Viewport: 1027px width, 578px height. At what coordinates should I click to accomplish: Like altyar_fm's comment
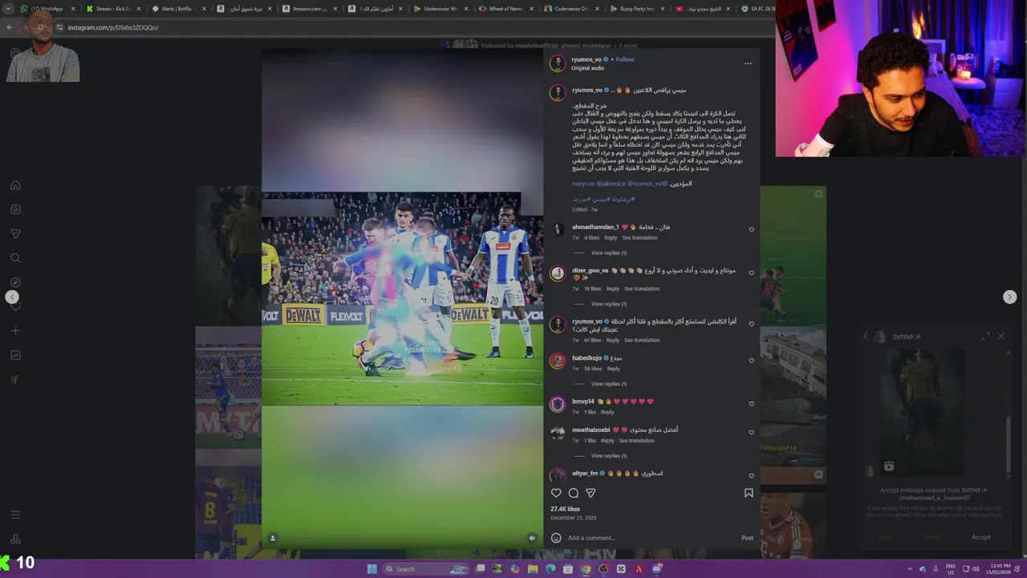(x=751, y=476)
